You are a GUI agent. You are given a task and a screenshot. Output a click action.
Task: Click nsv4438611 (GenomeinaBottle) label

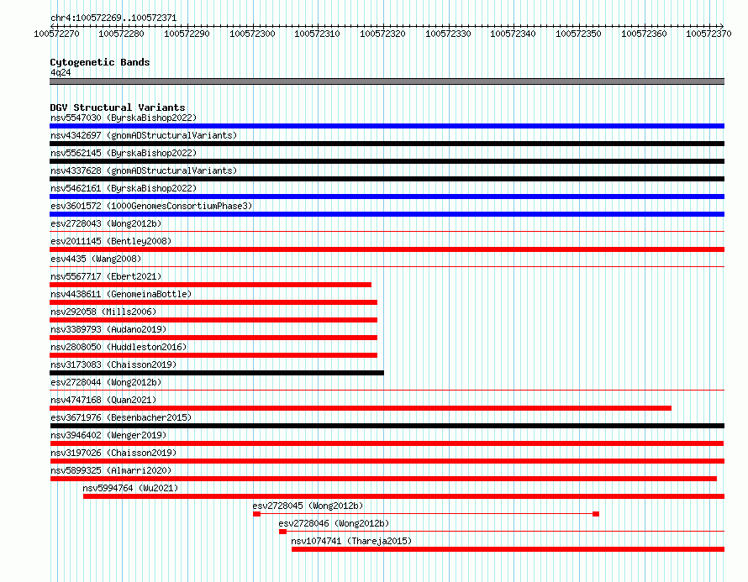(121, 294)
